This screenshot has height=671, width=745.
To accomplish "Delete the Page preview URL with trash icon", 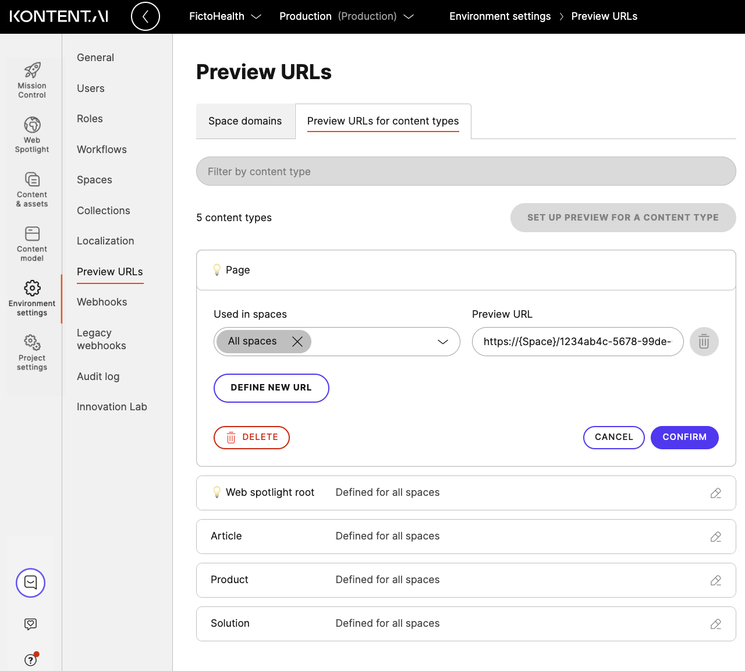I will (704, 342).
